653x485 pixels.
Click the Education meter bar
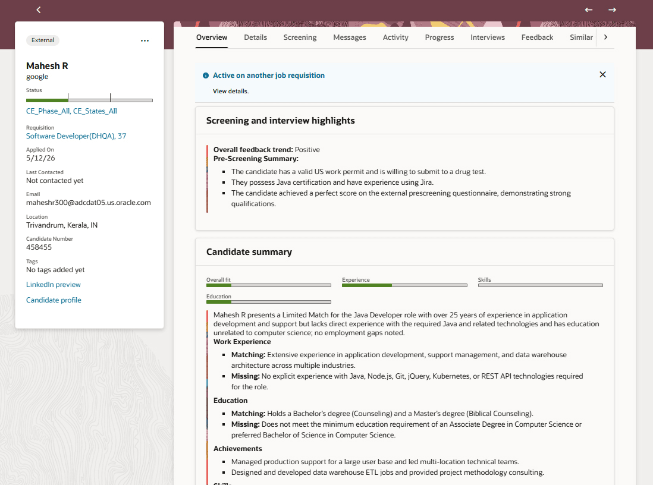pyautogui.click(x=269, y=302)
